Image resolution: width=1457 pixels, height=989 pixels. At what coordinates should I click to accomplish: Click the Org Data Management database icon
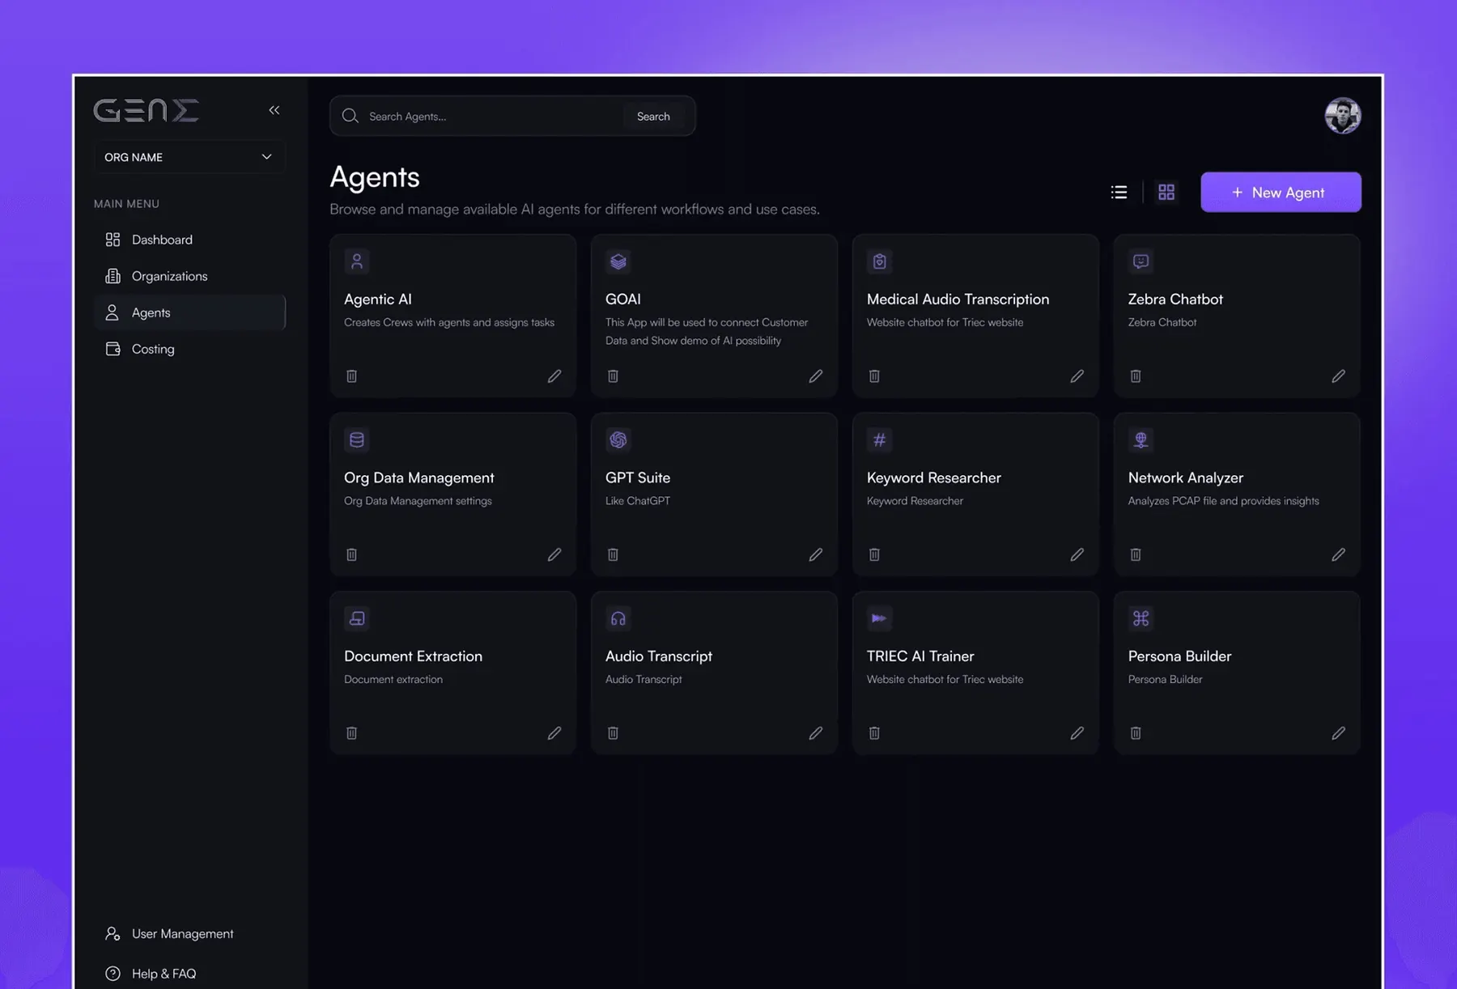tap(357, 440)
